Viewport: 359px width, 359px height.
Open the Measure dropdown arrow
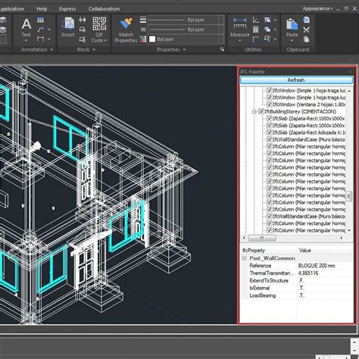tap(240, 40)
